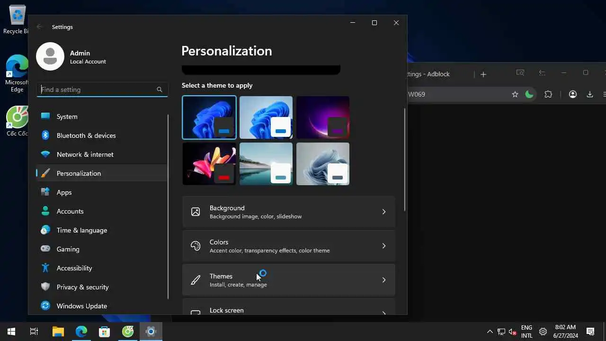This screenshot has width=606, height=341.
Task: Open Bluetooth & devices category
Action: 102,135
